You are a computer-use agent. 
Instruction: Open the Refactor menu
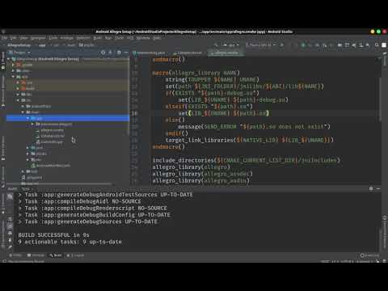pyautogui.click(x=83, y=38)
